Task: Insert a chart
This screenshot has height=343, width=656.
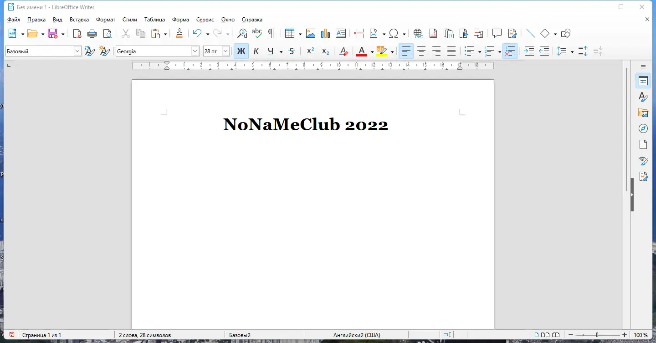Action: 325,33
